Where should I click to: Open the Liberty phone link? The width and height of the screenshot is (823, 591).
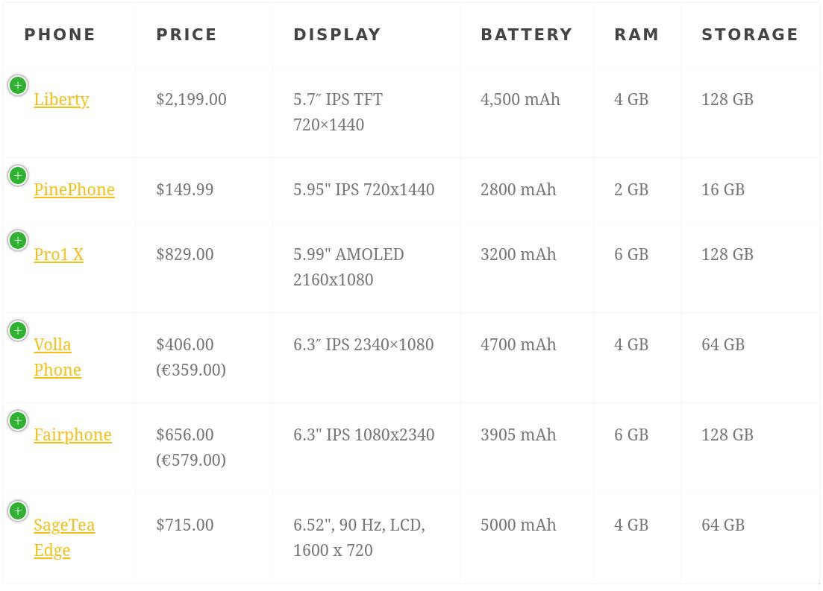(x=61, y=100)
